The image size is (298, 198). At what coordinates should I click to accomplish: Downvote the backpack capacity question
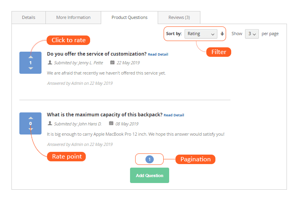pyautogui.click(x=30, y=129)
